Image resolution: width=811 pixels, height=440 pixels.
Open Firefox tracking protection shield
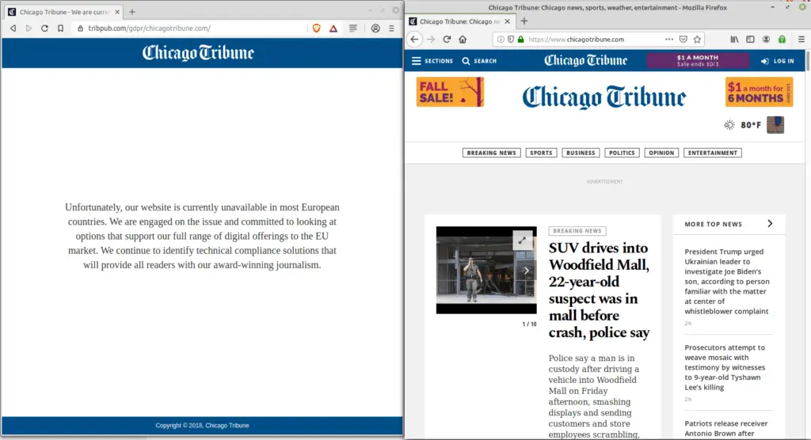(511, 40)
